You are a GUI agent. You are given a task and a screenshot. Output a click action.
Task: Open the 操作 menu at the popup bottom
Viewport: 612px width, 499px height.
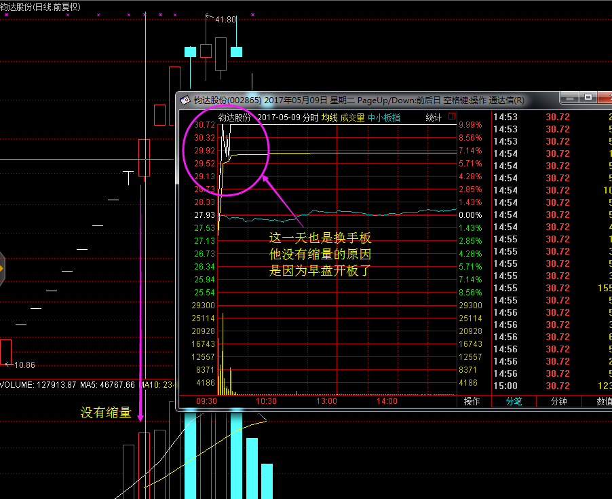coord(472,401)
